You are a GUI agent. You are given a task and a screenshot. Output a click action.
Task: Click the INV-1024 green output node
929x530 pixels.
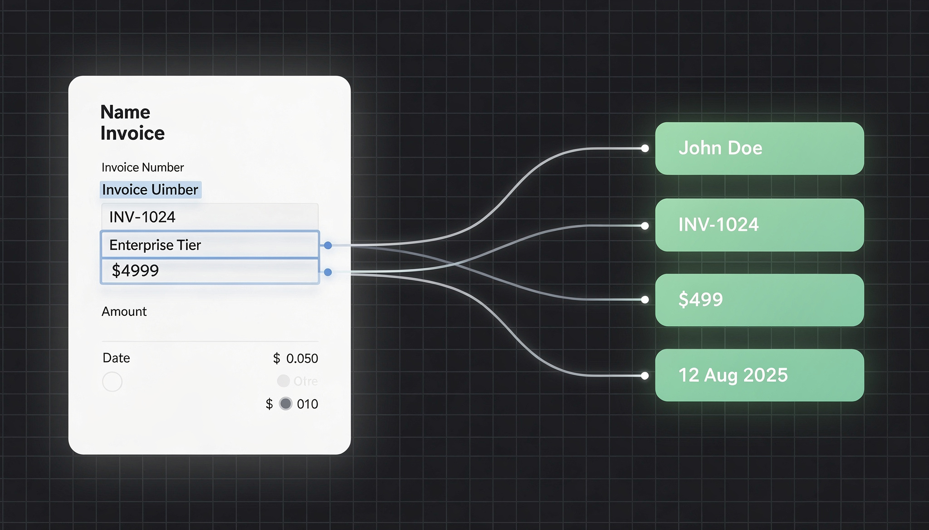[759, 225]
